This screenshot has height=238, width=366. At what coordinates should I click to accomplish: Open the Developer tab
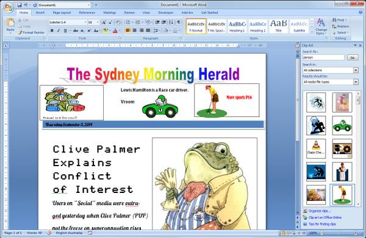point(166,13)
